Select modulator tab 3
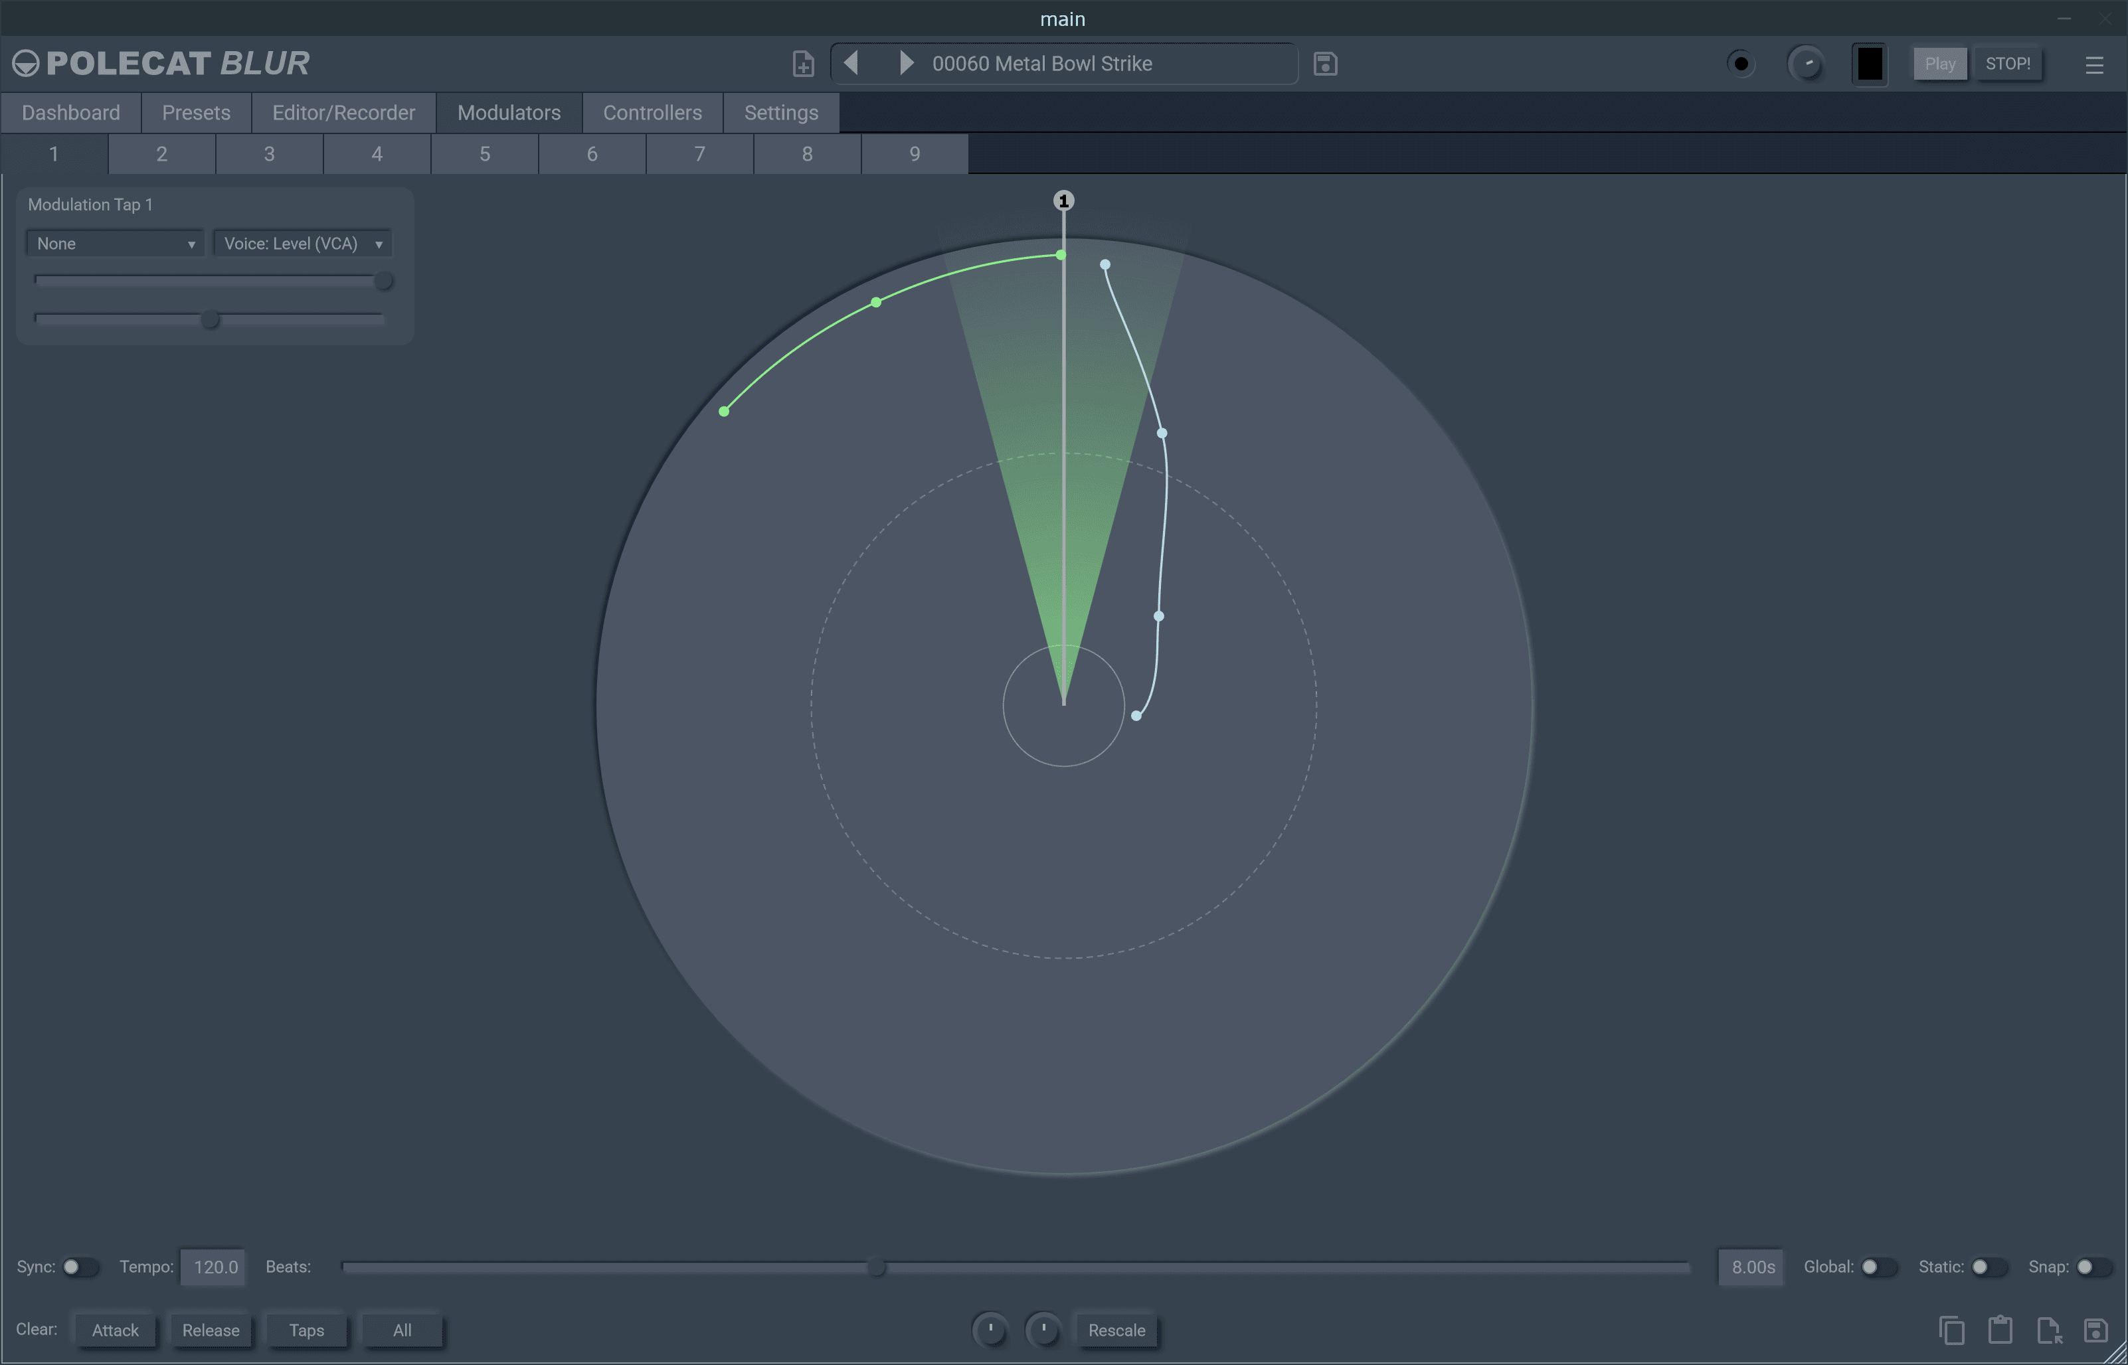This screenshot has height=1365, width=2128. [x=270, y=154]
